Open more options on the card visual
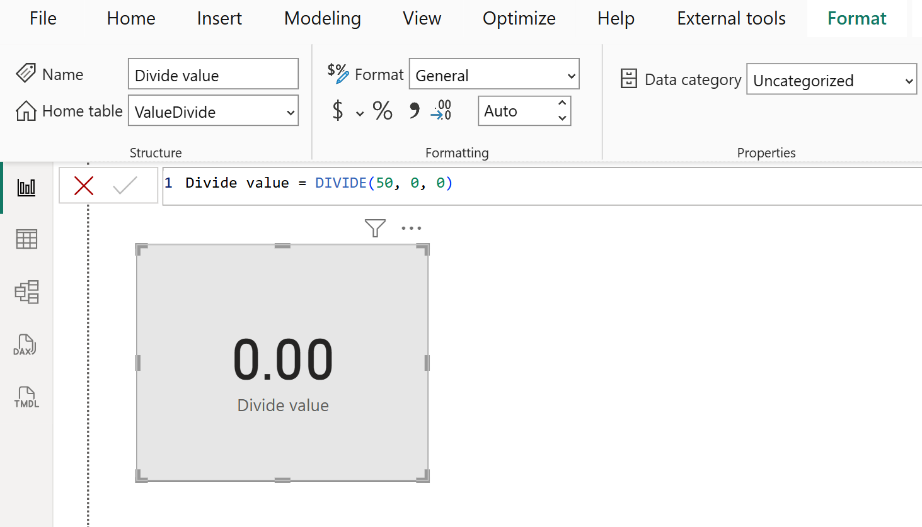 [x=411, y=228]
